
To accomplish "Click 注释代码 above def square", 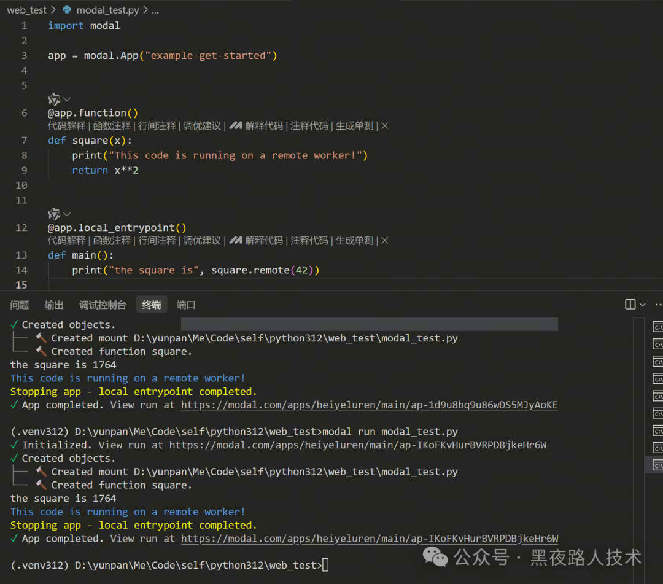I will click(309, 126).
